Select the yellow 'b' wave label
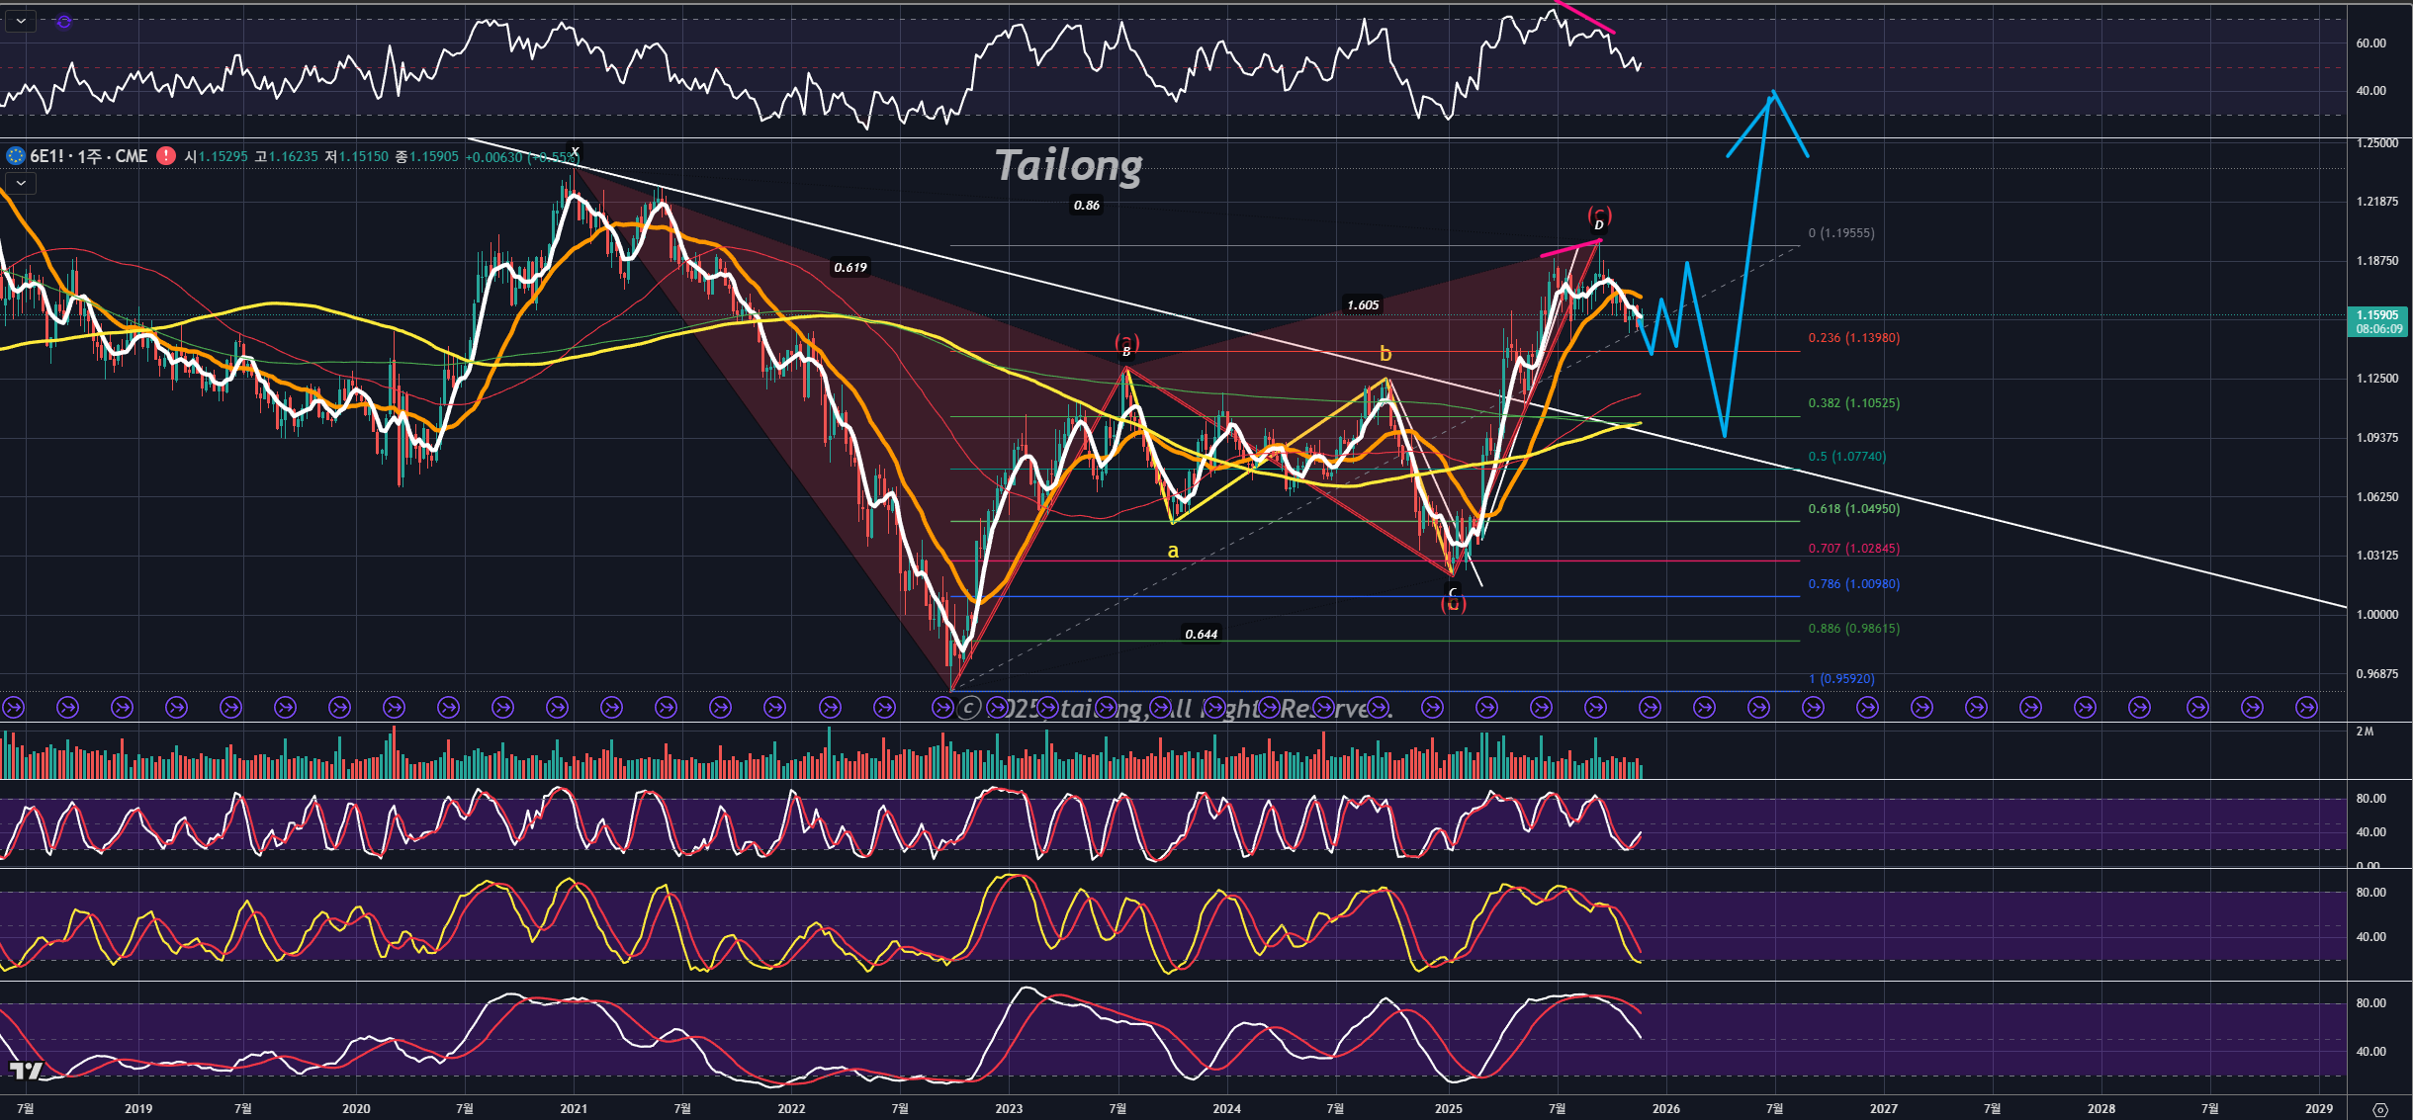The image size is (2413, 1120). 1385,354
